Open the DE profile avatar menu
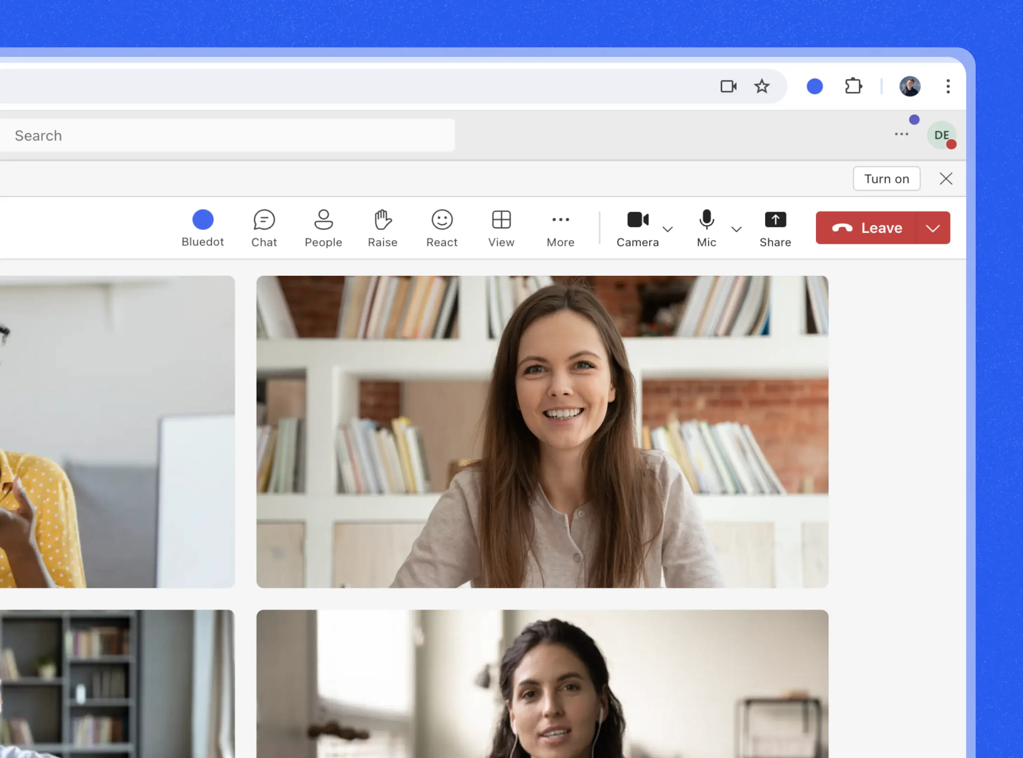 click(941, 135)
